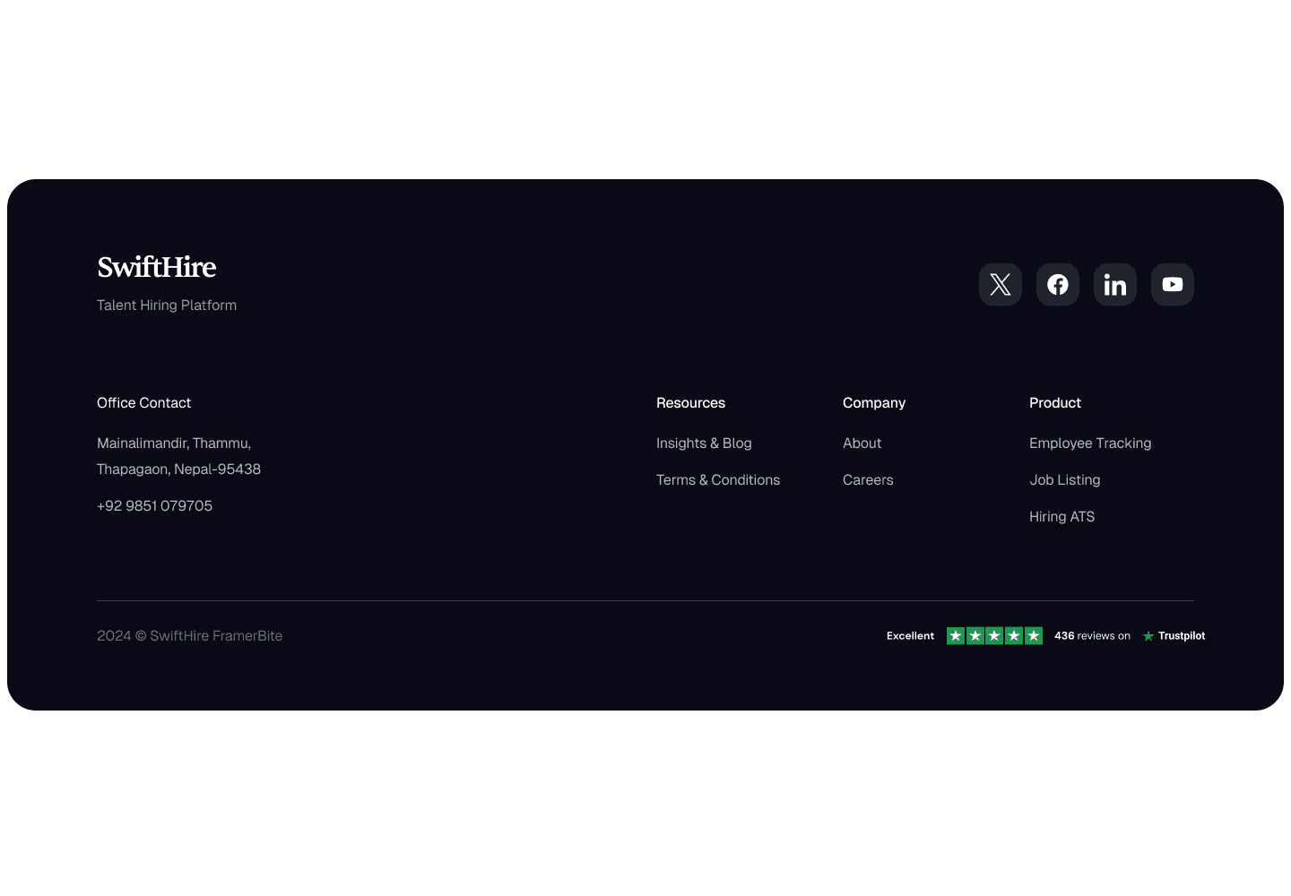
Task: Open the Facebook social icon
Action: (1058, 284)
